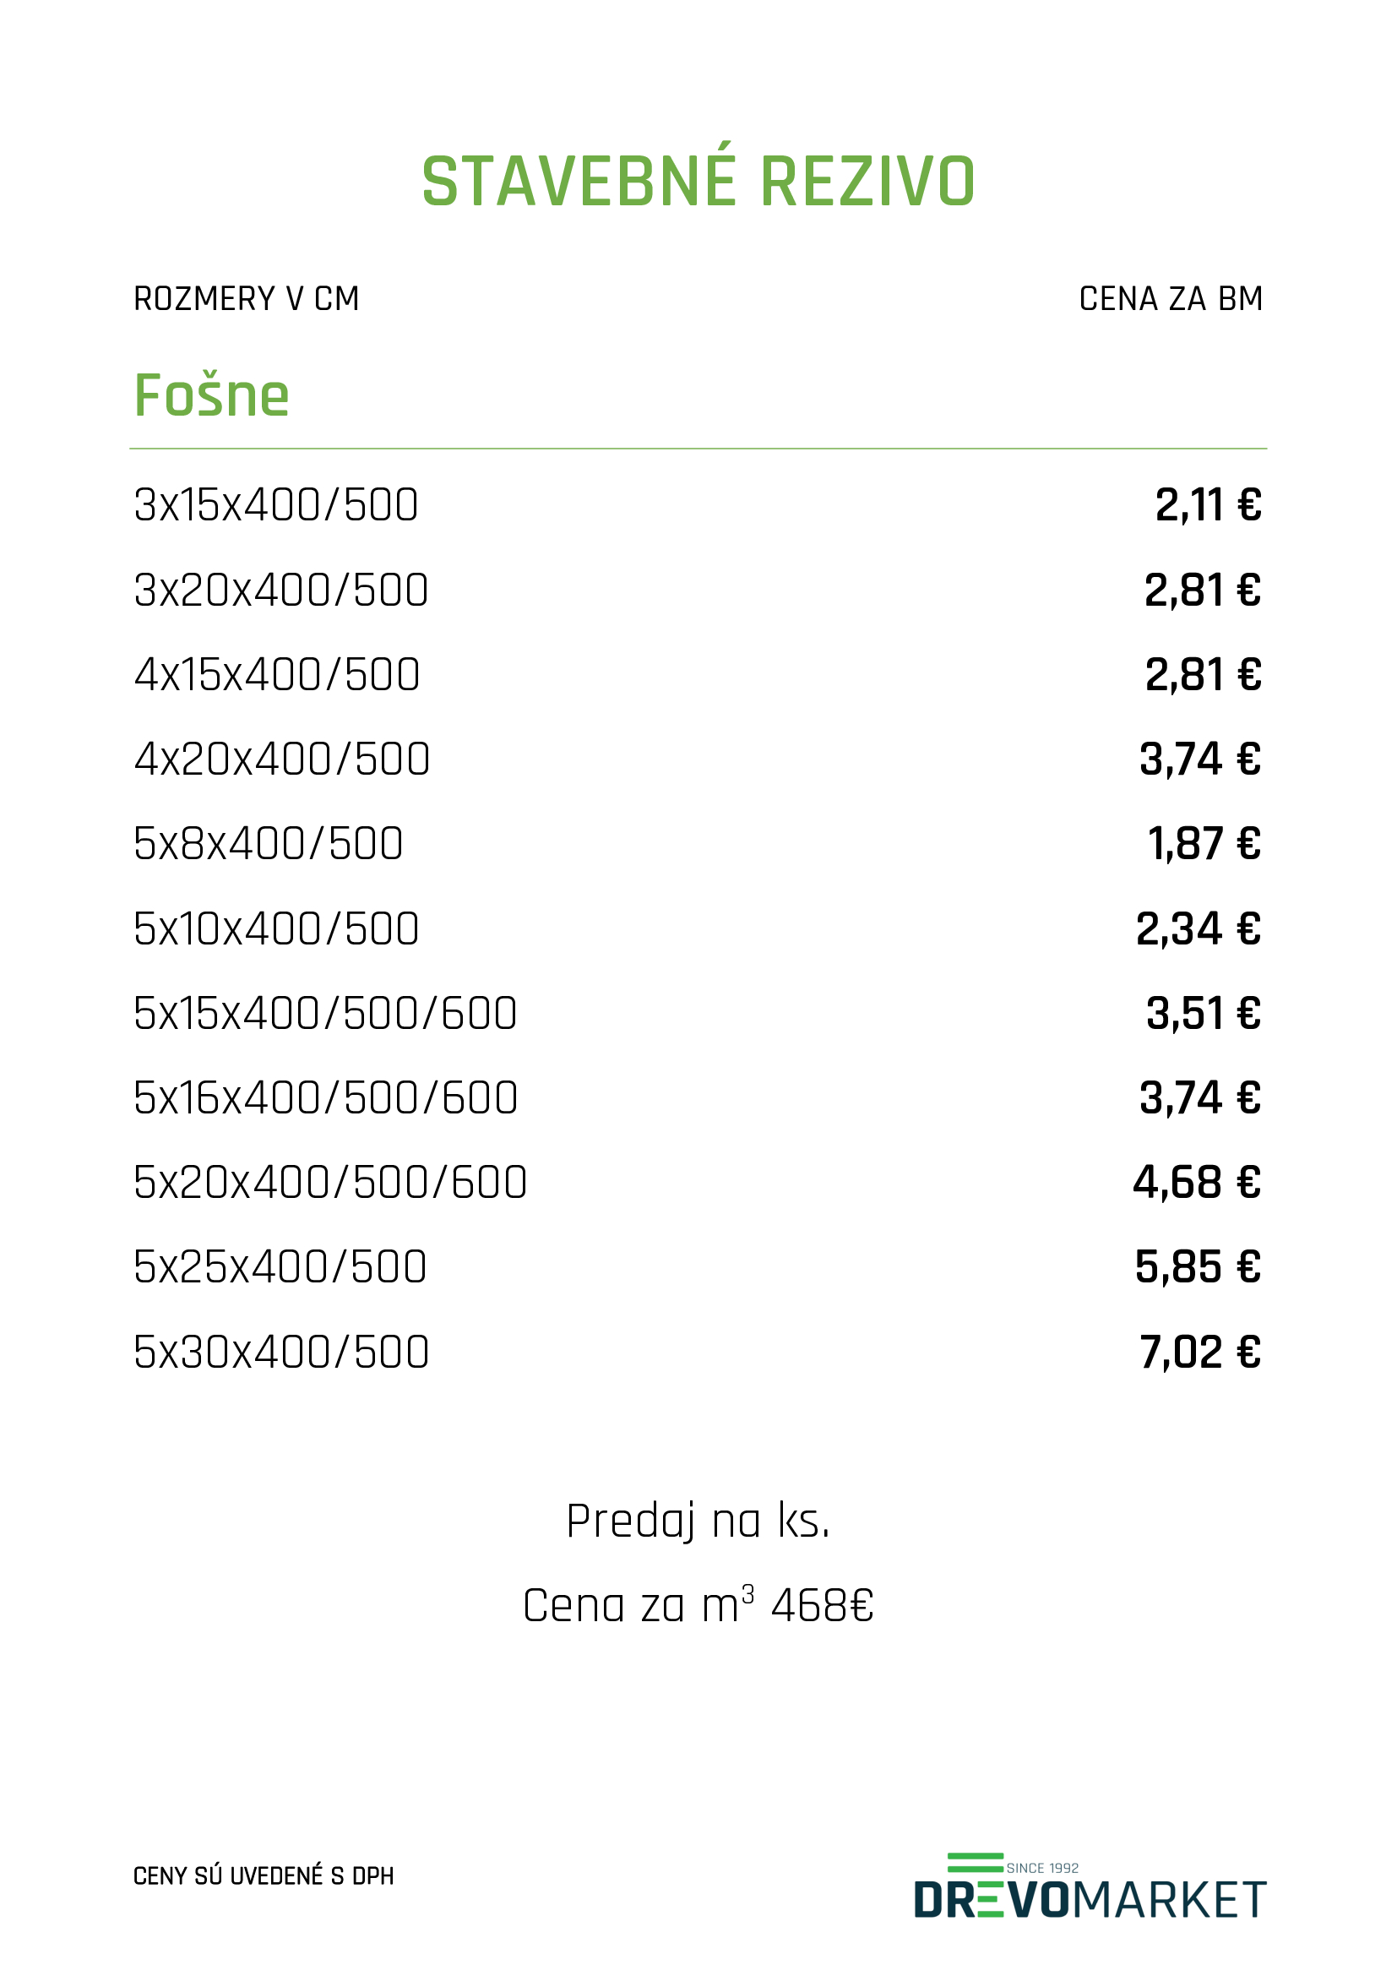Image resolution: width=1397 pixels, height=1976 pixels.
Task: Click the Predaj na ks. note
Action: click(698, 1522)
